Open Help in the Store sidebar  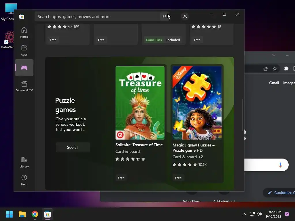point(24,180)
